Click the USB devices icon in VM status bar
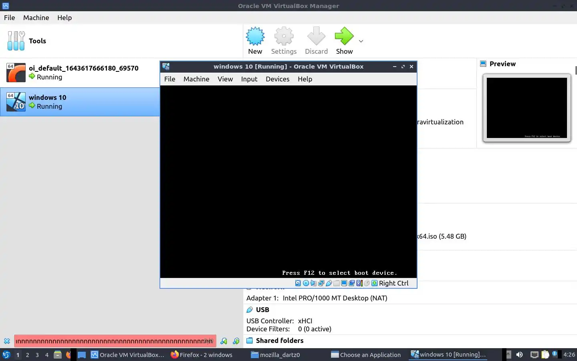577x361 pixels. coord(329,283)
